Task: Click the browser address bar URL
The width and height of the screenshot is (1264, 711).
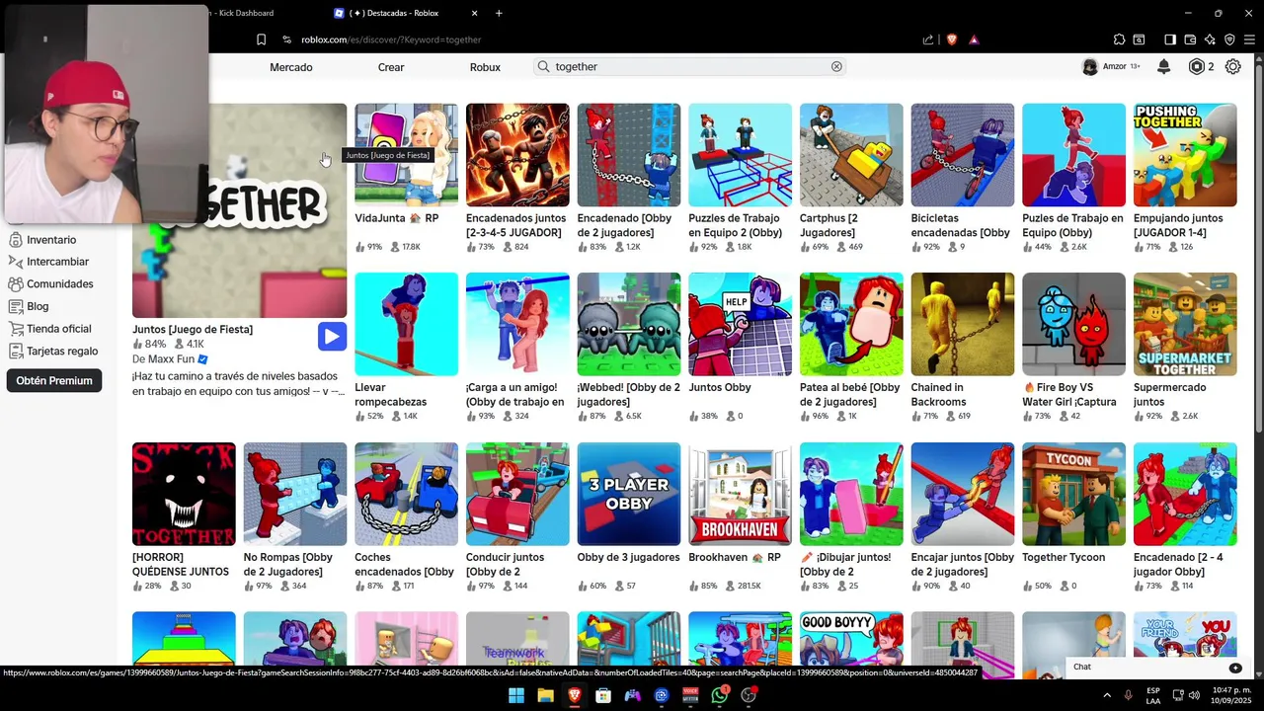Action: [391, 39]
